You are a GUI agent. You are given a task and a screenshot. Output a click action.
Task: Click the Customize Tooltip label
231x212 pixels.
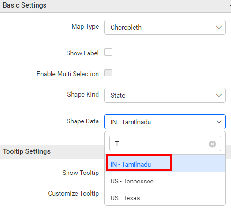pos(74,193)
